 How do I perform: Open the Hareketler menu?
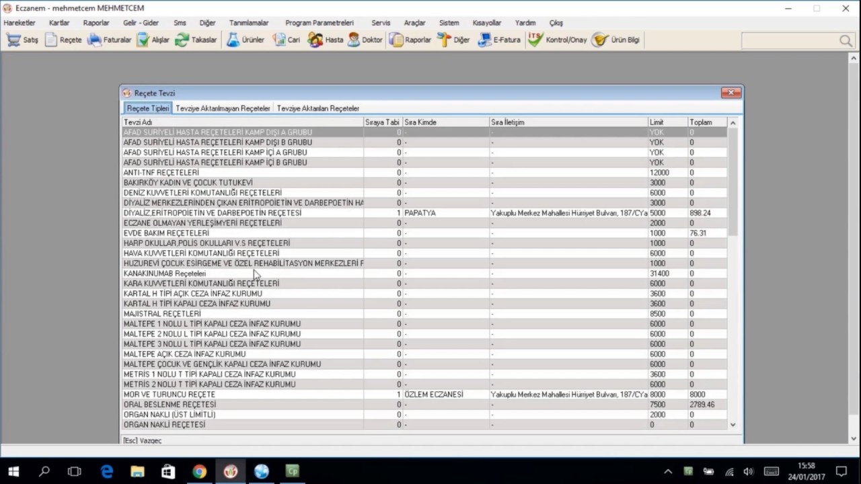[20, 23]
